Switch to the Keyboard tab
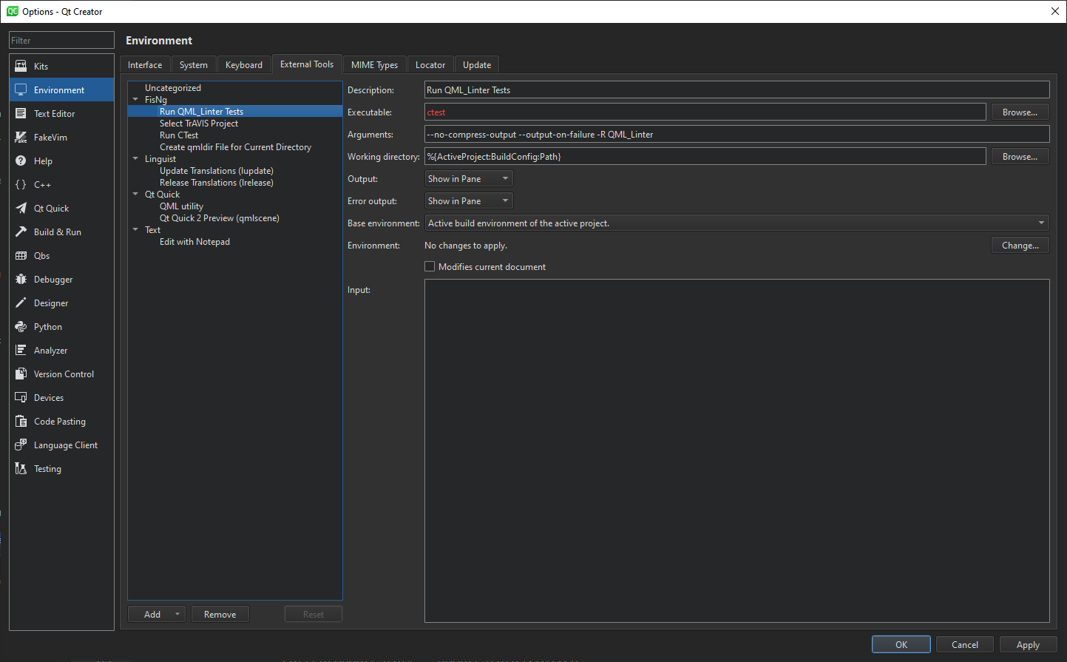The image size is (1067, 662). pyautogui.click(x=244, y=65)
